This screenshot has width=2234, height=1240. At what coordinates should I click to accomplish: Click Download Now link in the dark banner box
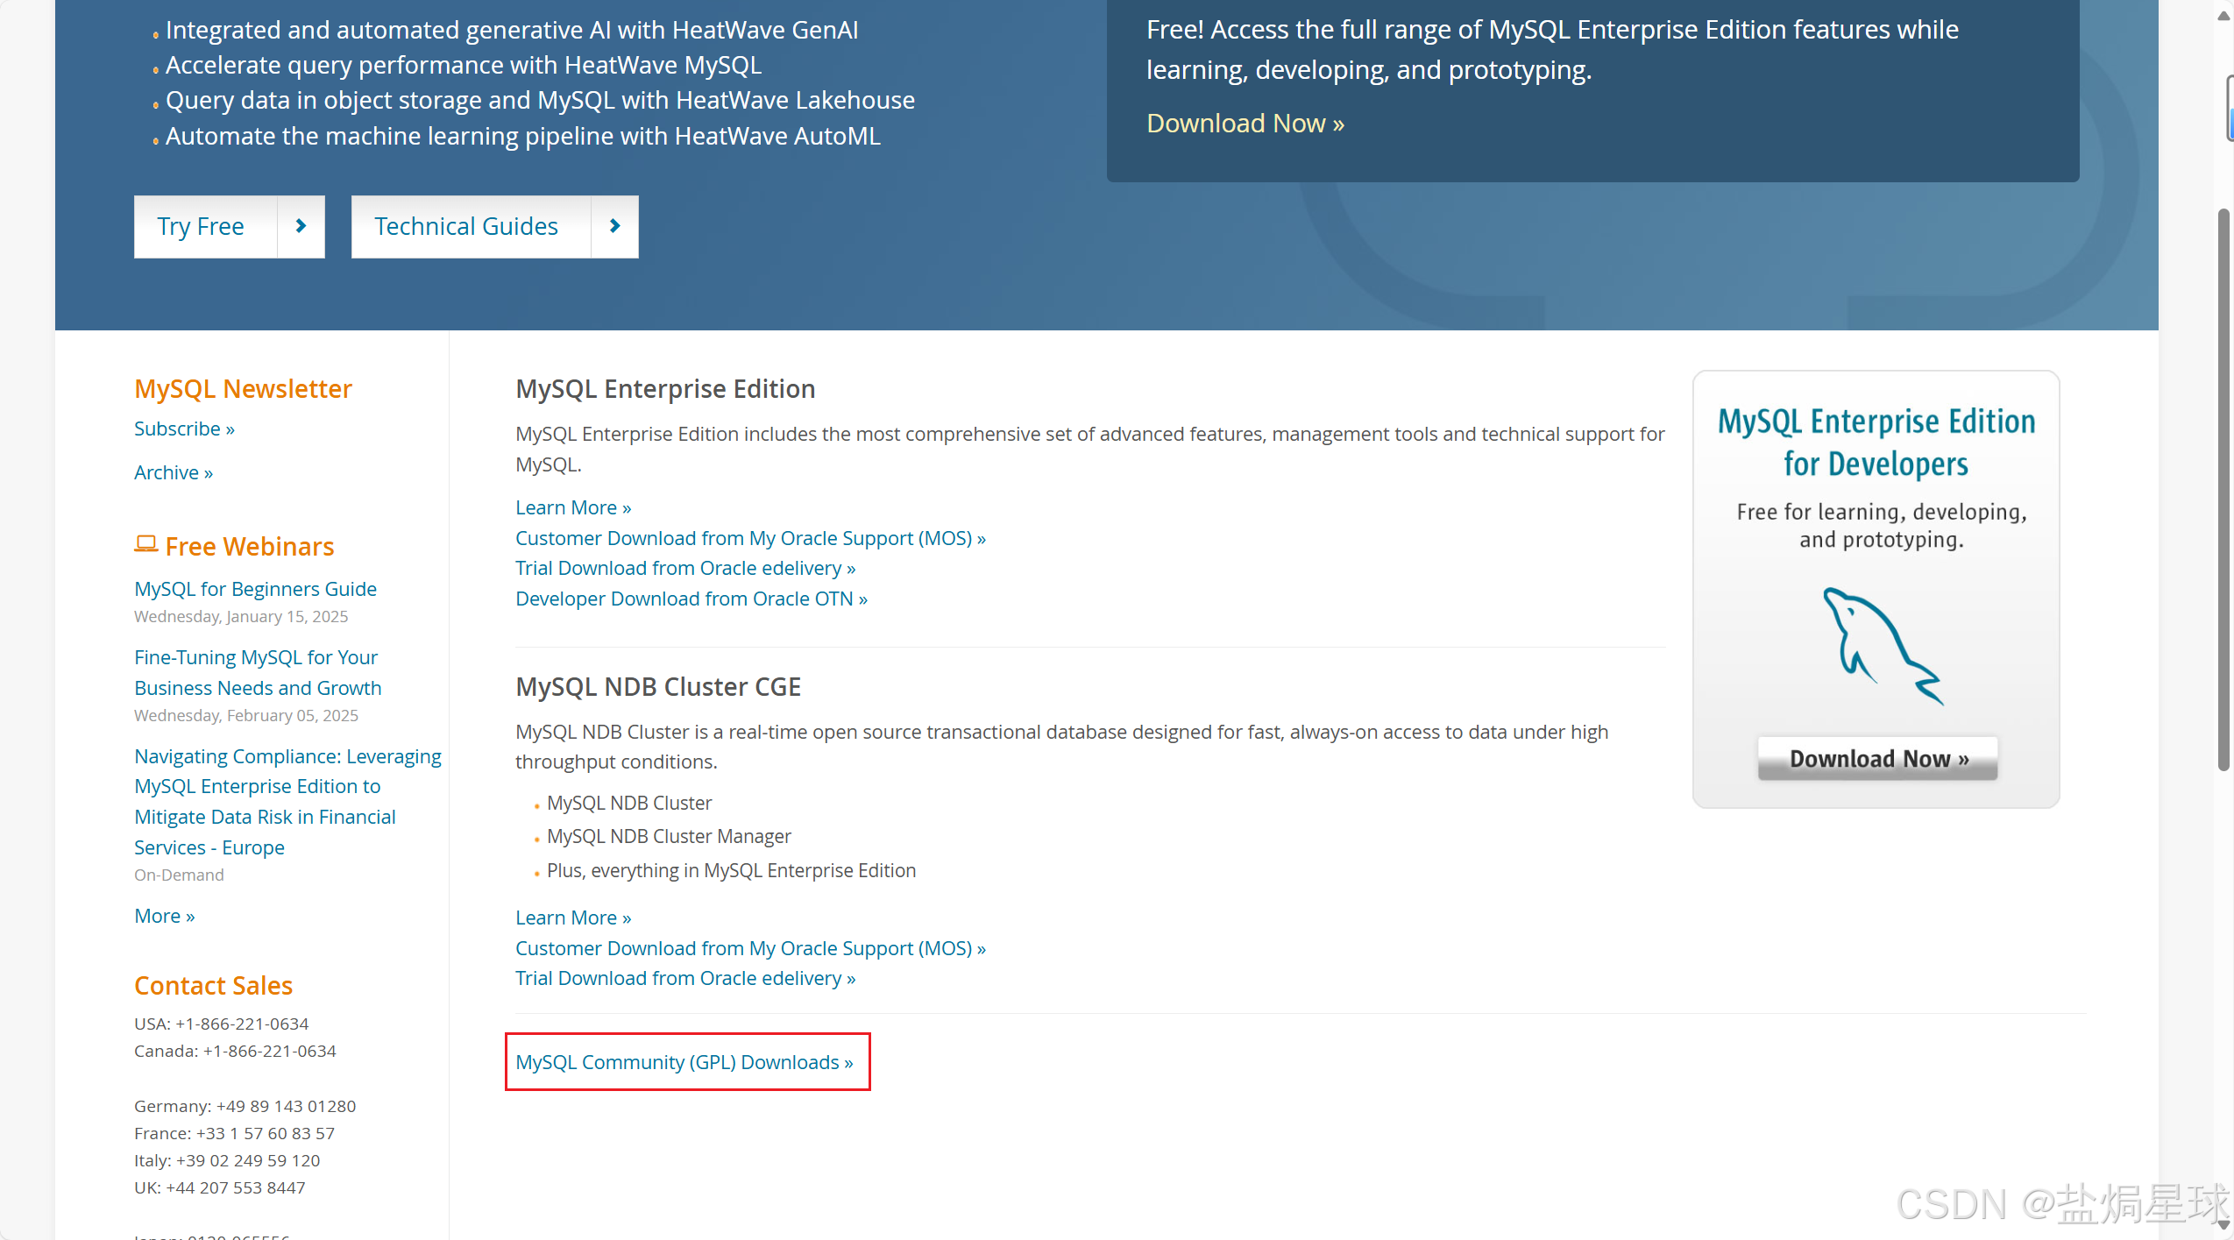[1245, 123]
